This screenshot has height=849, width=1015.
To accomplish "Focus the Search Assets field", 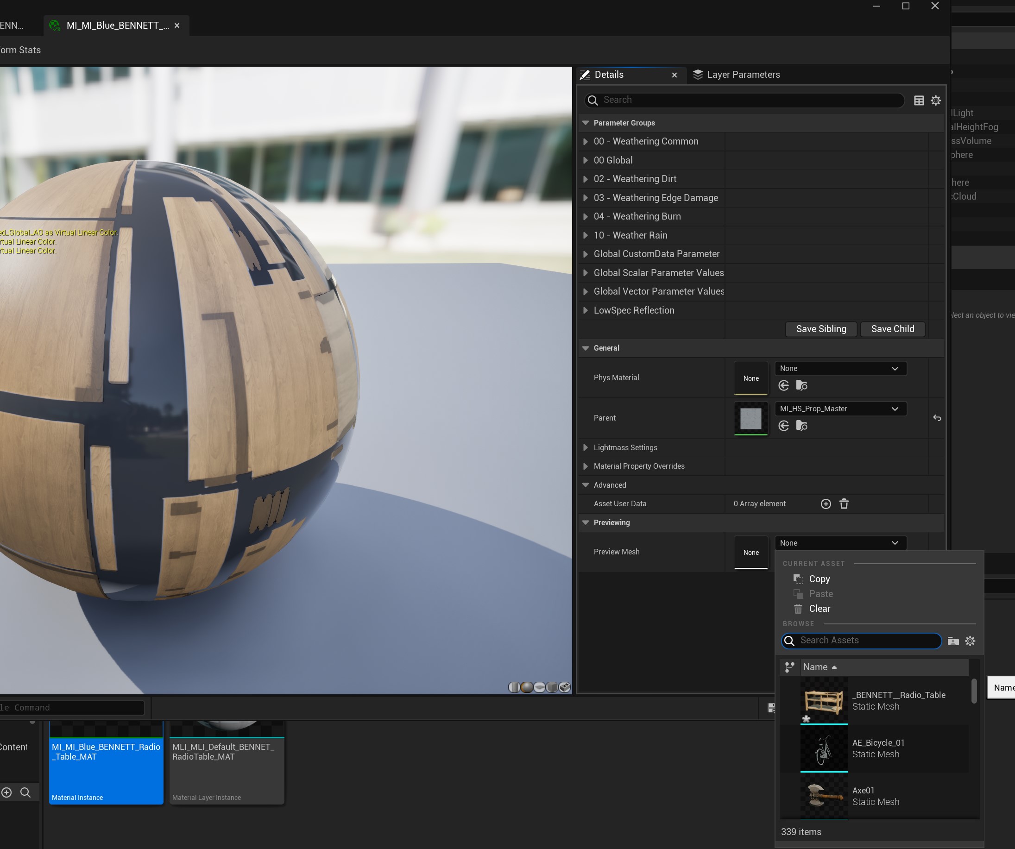I will [861, 641].
